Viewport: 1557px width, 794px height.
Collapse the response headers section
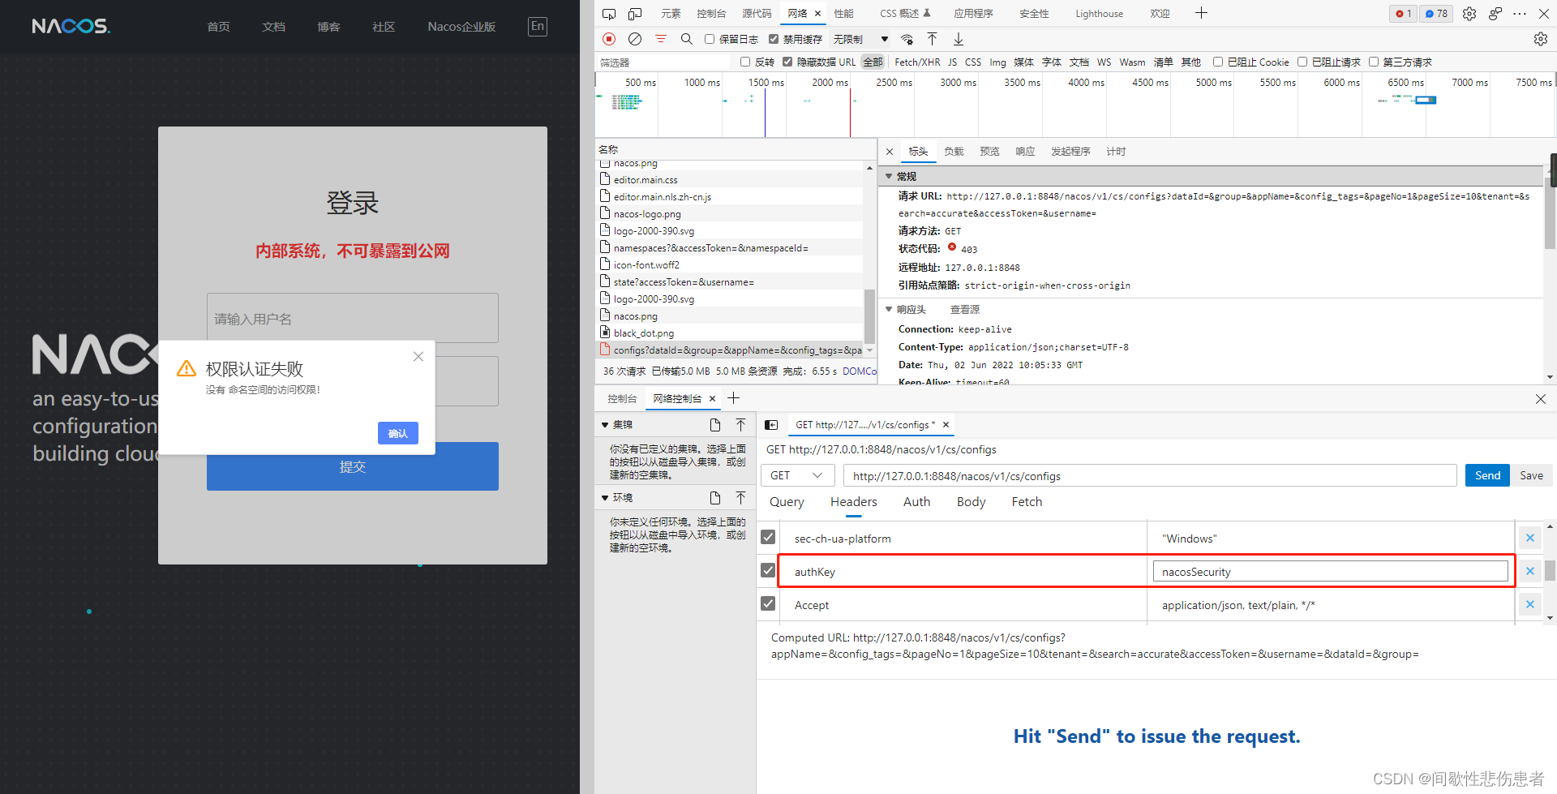(x=889, y=310)
